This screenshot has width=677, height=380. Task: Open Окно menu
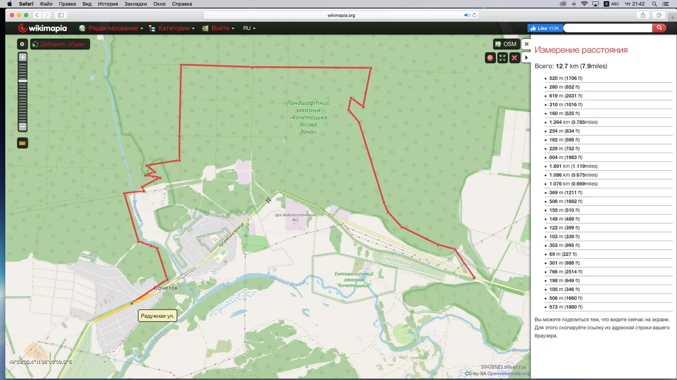(159, 4)
